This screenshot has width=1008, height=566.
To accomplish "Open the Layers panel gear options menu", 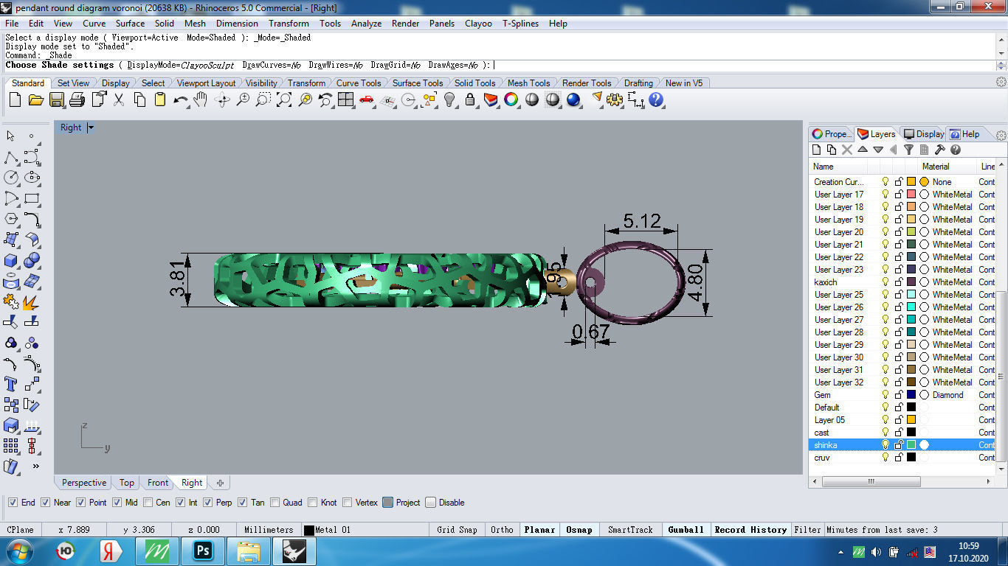I will pos(1001,135).
